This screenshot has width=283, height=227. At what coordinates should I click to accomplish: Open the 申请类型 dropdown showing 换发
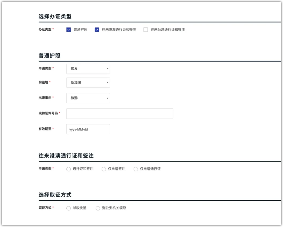[88, 69]
